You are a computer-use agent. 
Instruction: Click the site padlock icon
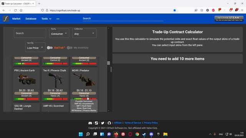[47, 10]
